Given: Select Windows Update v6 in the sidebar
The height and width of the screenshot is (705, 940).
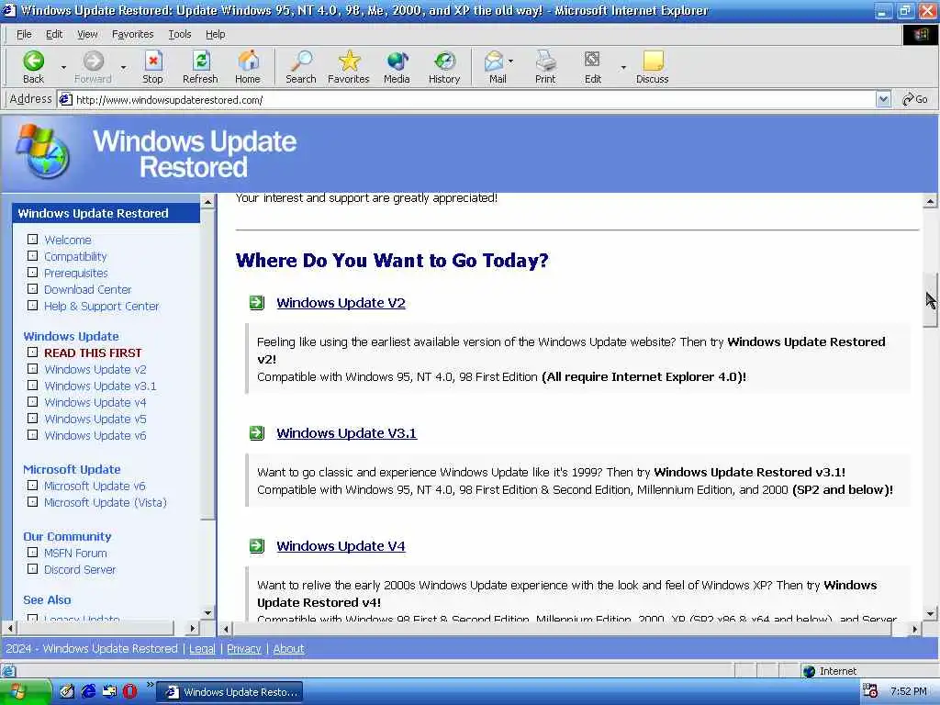Looking at the screenshot, I should [x=95, y=436].
